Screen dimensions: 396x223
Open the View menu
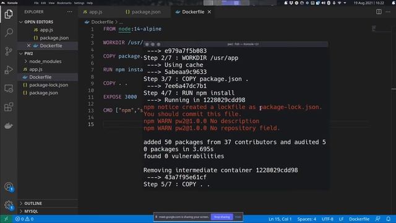coord(51,3)
